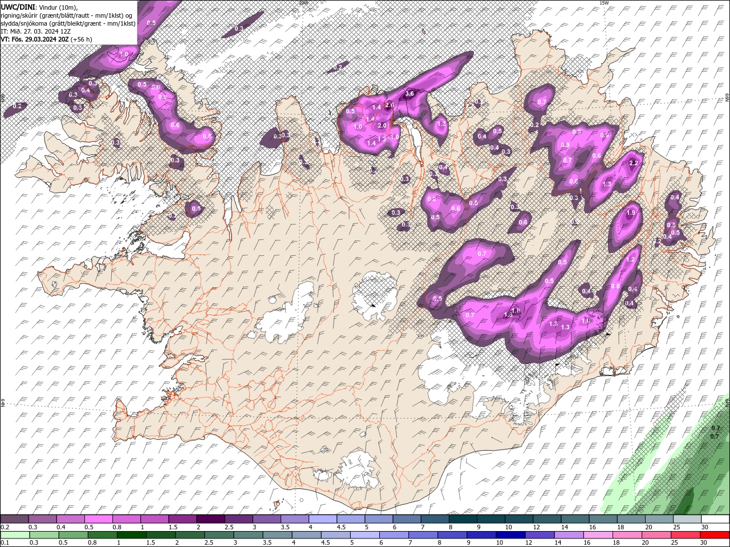Pick the dark teal swatch above snow-scale 8 label
730x547 pixels.
tap(463, 519)
